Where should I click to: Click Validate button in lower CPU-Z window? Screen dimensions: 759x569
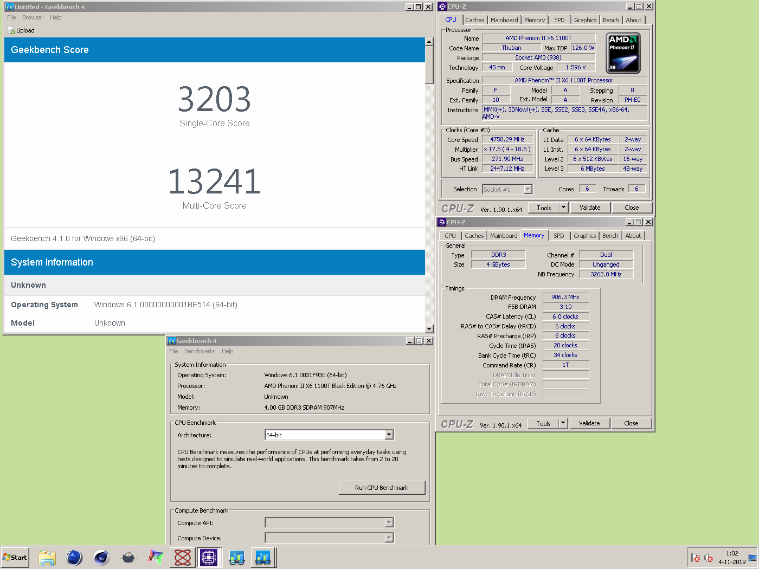click(x=589, y=423)
